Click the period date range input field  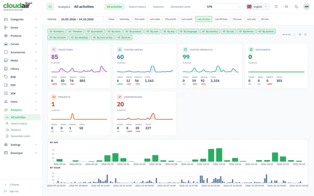point(81,19)
